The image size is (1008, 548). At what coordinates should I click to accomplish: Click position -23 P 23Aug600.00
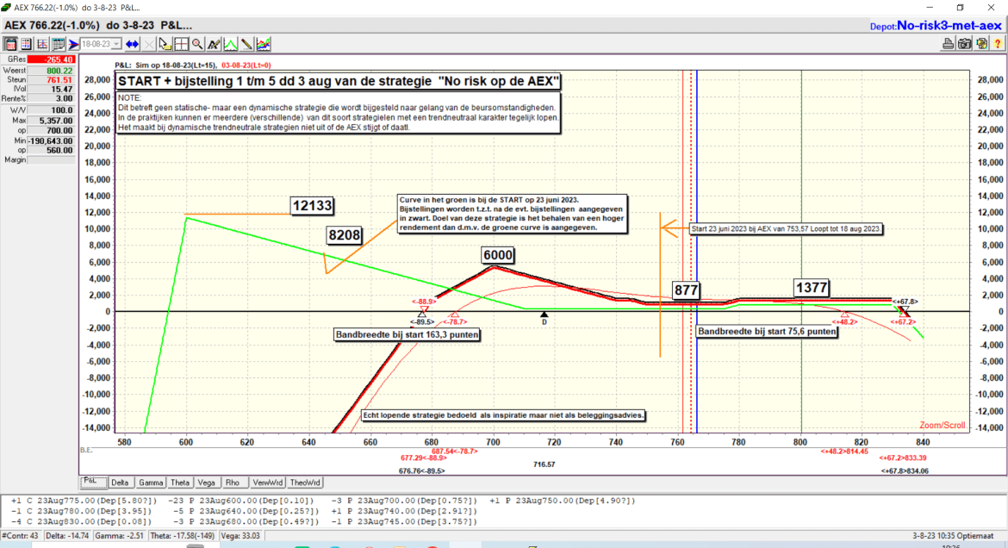tap(240, 501)
